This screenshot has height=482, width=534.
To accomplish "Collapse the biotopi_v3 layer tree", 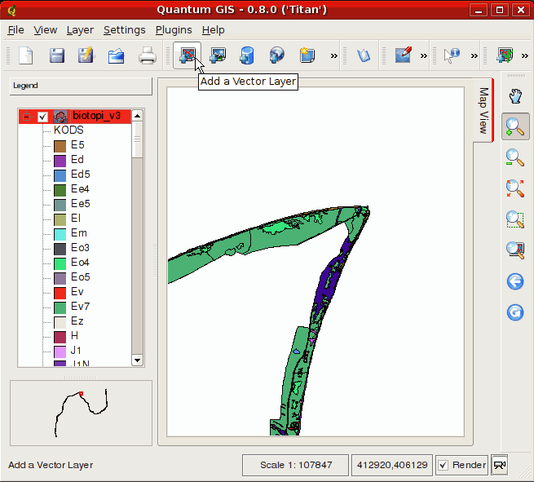I will point(26,117).
